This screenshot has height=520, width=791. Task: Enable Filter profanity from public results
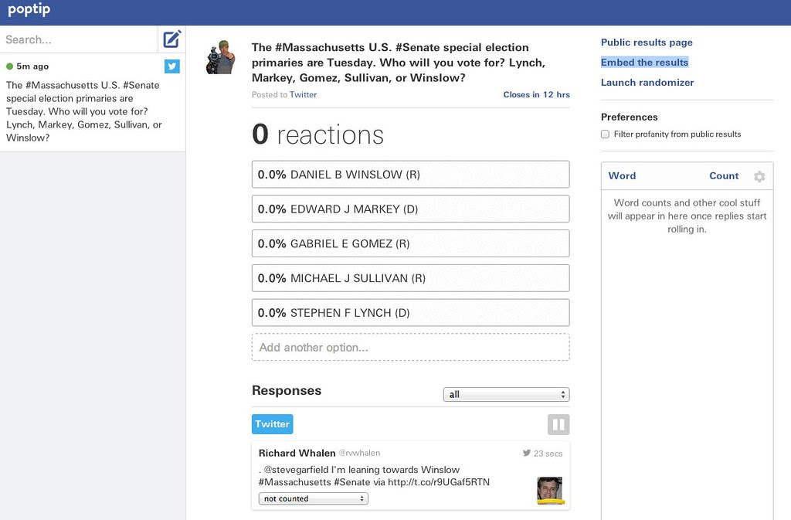pyautogui.click(x=605, y=134)
